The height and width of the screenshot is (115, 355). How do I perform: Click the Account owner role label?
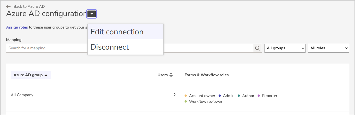coord(202,96)
